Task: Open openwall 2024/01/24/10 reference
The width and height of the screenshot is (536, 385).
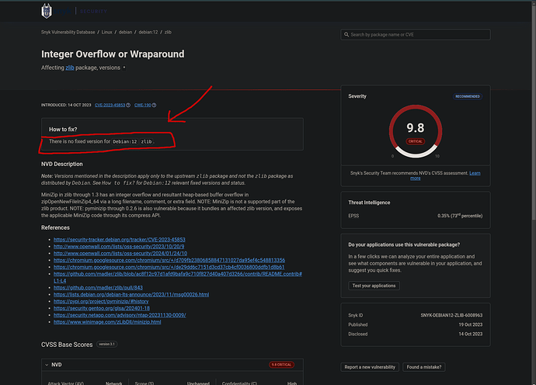Action: pyautogui.click(x=120, y=253)
